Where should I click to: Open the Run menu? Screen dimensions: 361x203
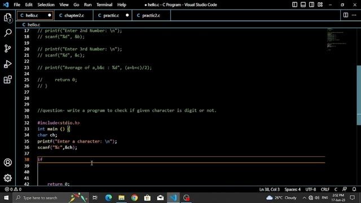88,5
